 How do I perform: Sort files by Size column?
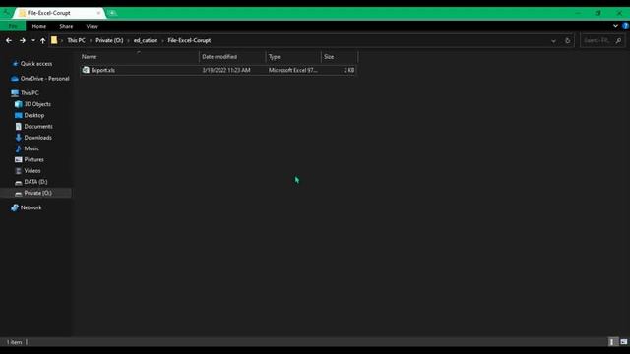339,57
